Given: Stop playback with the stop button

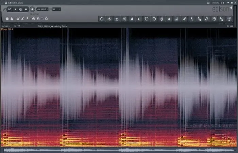Looking at the screenshot, I should (x=26, y=9).
